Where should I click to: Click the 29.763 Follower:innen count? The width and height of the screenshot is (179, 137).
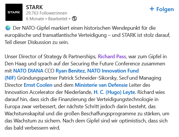click(x=44, y=13)
